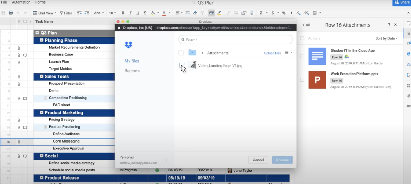
Task: Click the Upload files link
Action: [x=272, y=53]
